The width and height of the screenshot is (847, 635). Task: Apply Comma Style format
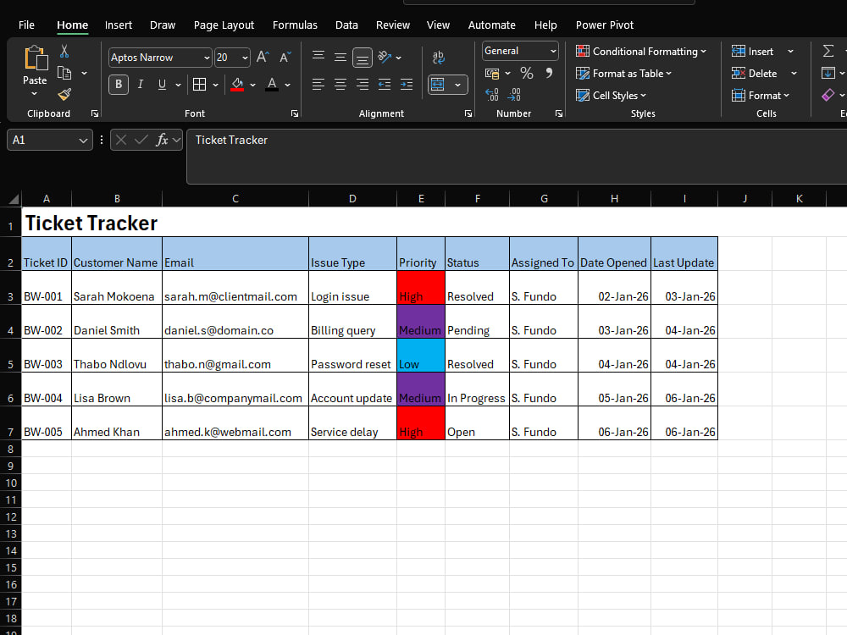(549, 73)
